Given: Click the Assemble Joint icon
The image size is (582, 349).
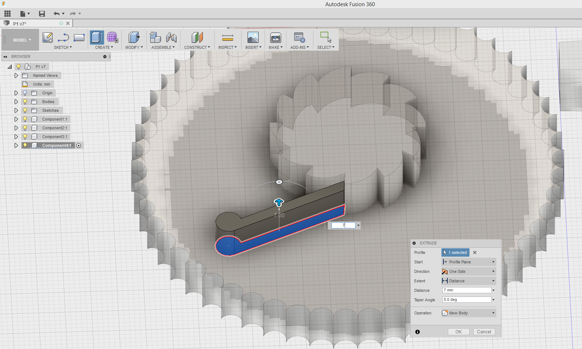Looking at the screenshot, I should 171,37.
